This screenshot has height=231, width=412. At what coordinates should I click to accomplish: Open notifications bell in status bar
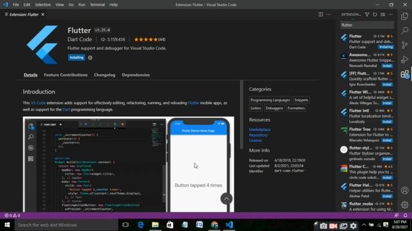[405, 216]
